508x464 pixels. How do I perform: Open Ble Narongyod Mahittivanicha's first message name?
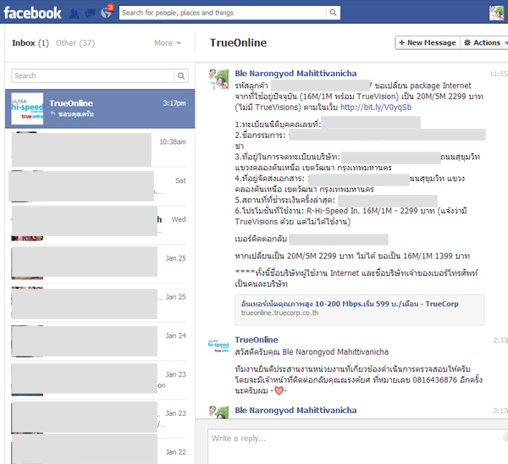[295, 74]
